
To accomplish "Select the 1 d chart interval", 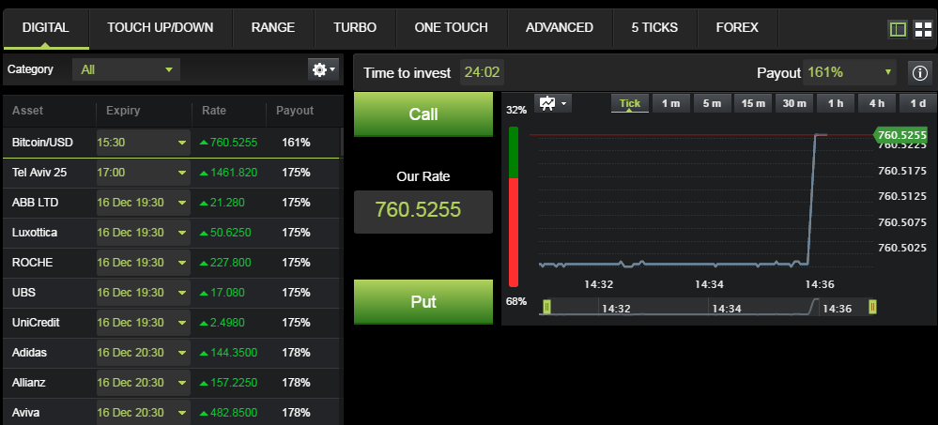I will pyautogui.click(x=918, y=103).
